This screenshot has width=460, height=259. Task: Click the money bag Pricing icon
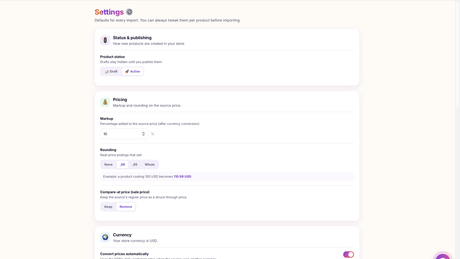click(105, 102)
